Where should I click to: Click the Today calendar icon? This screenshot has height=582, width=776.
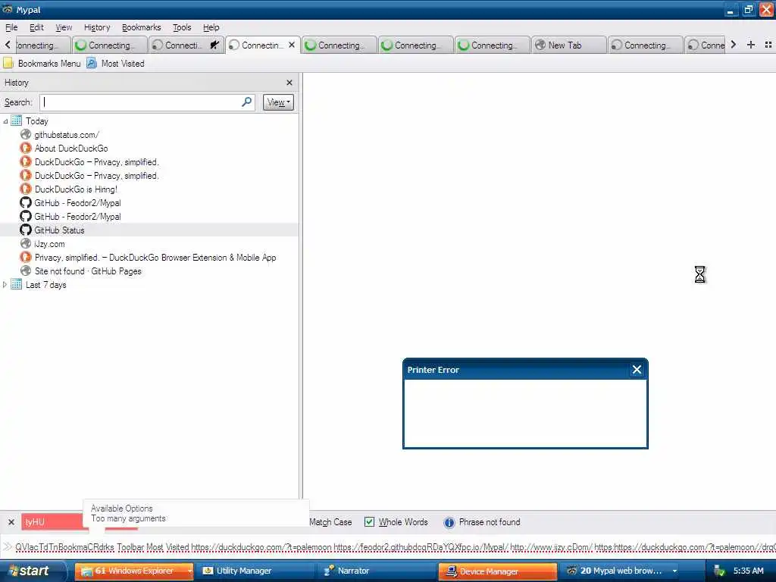(x=17, y=120)
